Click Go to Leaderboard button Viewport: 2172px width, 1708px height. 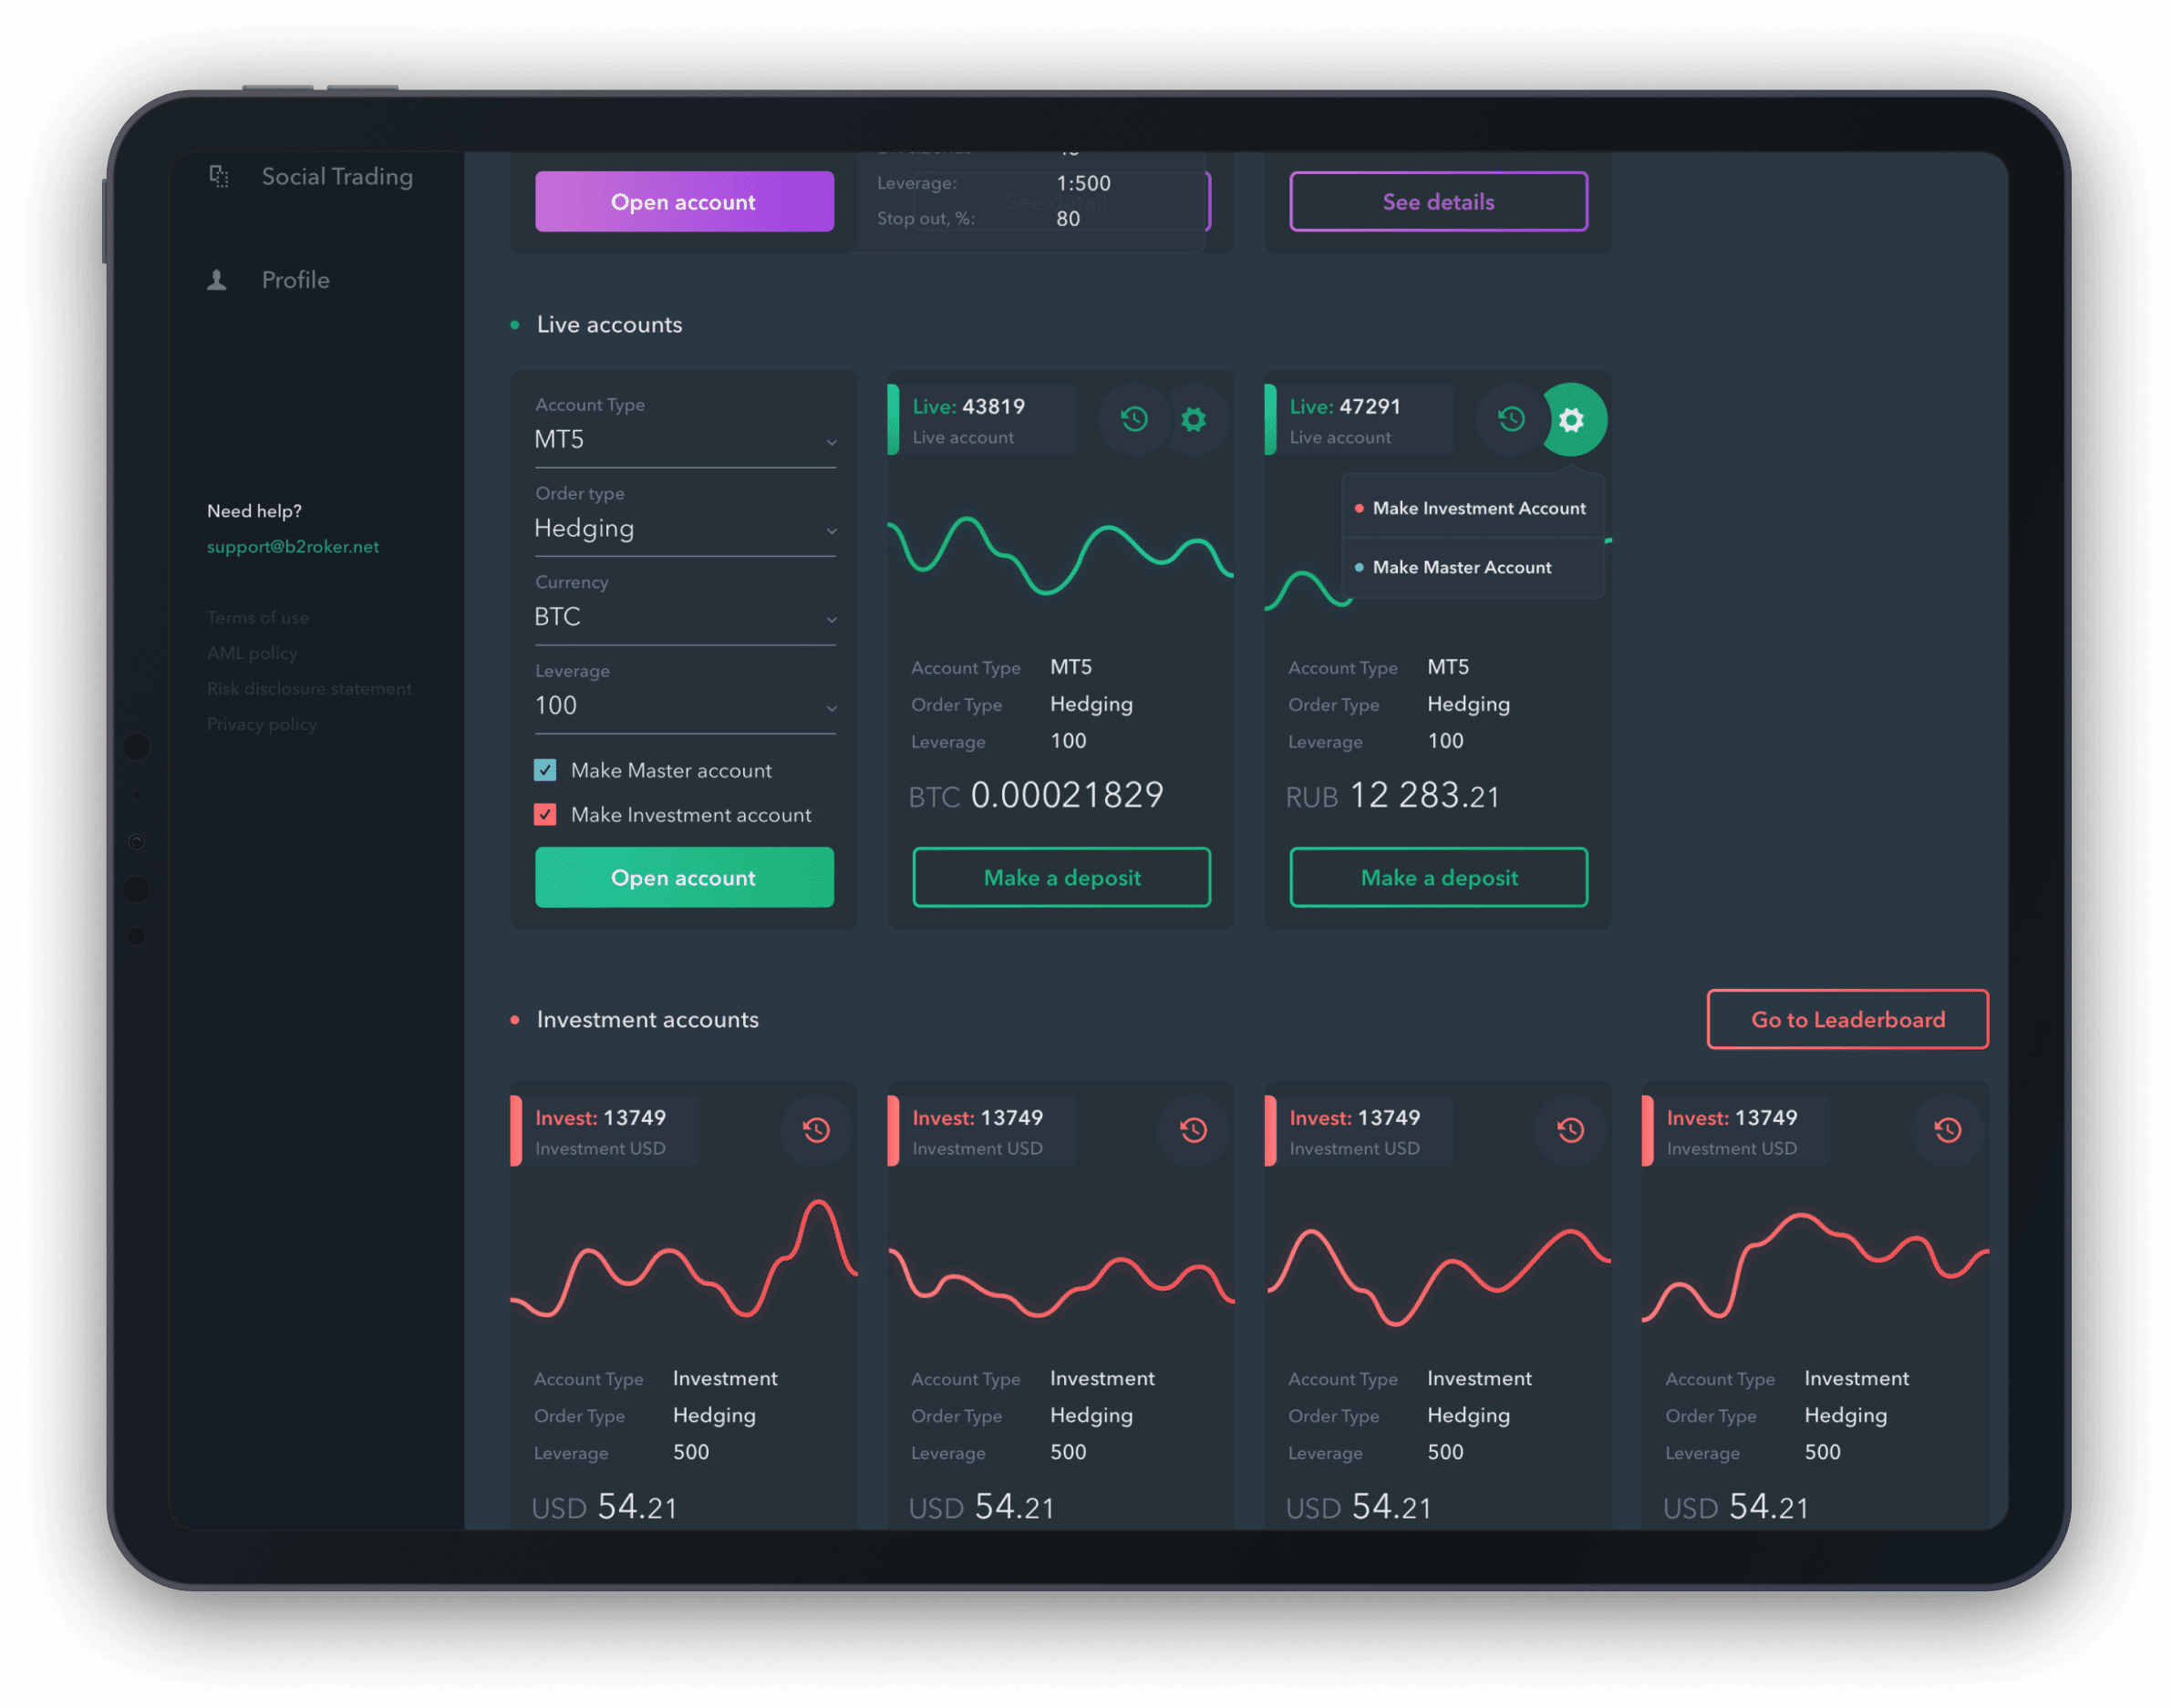coord(1846,1019)
